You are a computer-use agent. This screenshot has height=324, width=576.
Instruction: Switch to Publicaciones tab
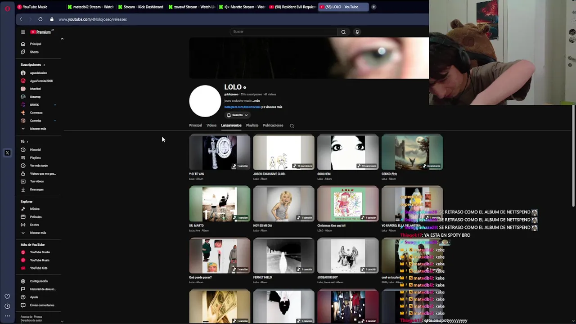[273, 126]
